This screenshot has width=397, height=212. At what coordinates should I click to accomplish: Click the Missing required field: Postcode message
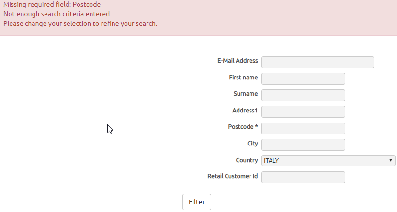coord(52,5)
